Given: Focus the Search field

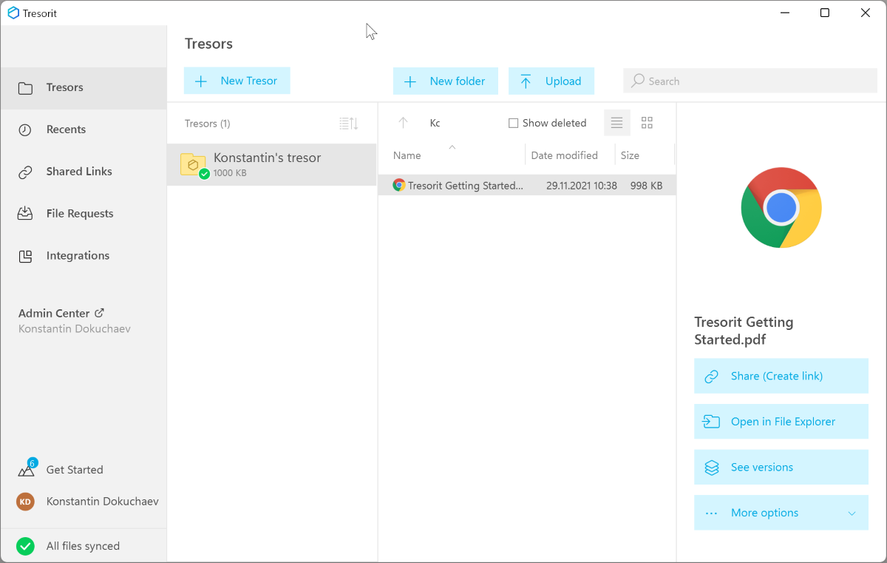Looking at the screenshot, I should pos(750,81).
